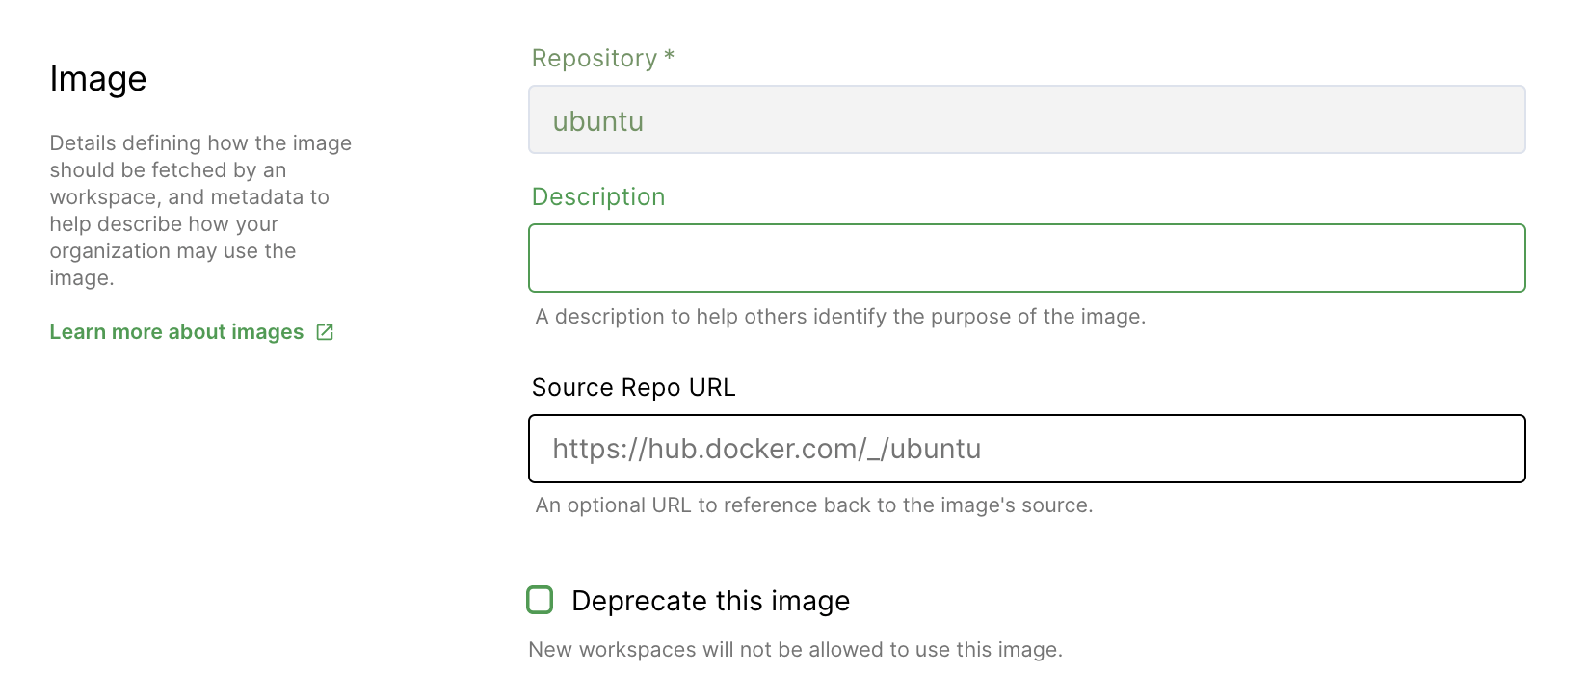
Task: Click the new workspaces restriction helper text
Action: point(795,649)
